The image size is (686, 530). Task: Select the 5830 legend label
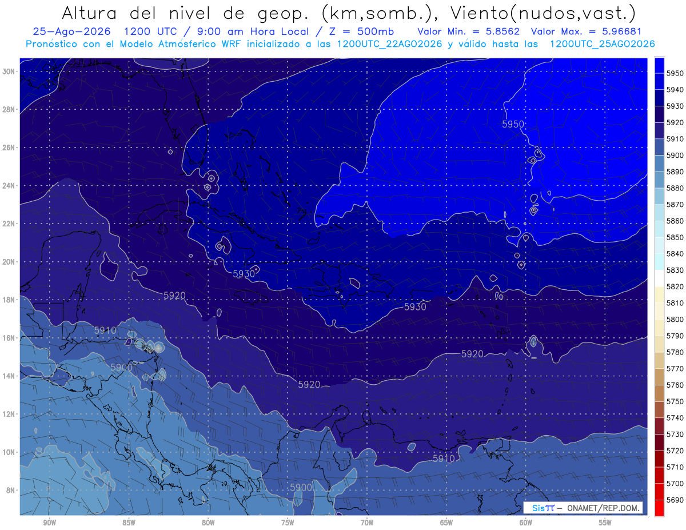[x=675, y=270]
